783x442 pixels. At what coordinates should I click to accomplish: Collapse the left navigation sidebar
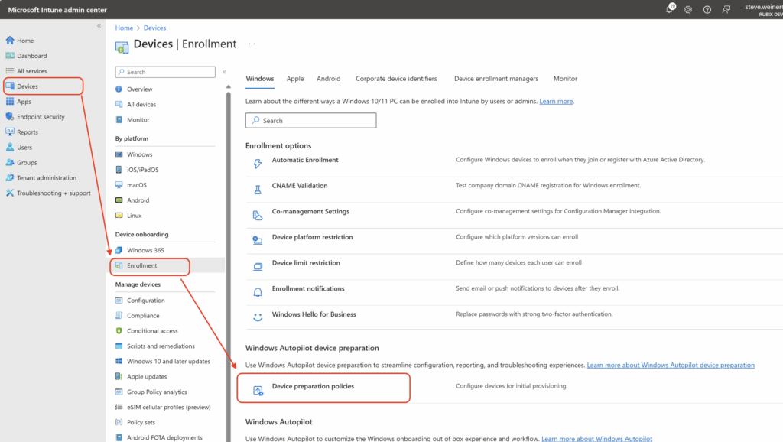tap(99, 25)
